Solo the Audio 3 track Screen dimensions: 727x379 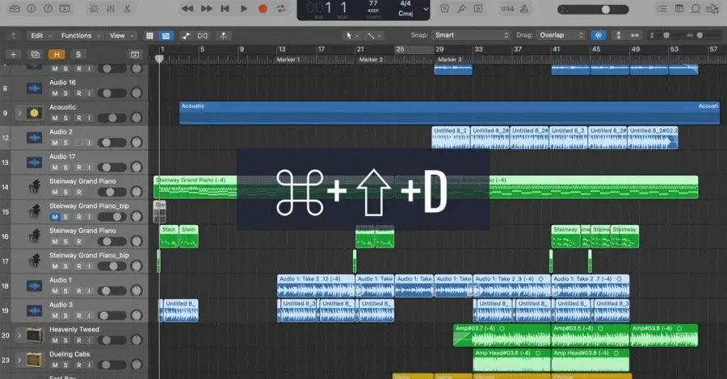coord(65,315)
